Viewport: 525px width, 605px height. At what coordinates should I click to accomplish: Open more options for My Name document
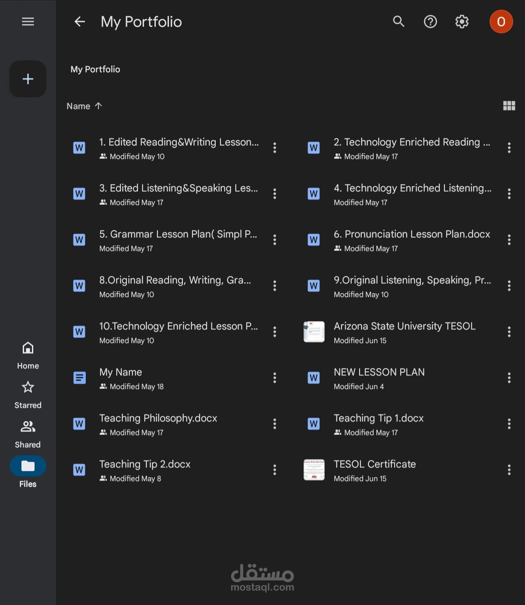pos(275,378)
